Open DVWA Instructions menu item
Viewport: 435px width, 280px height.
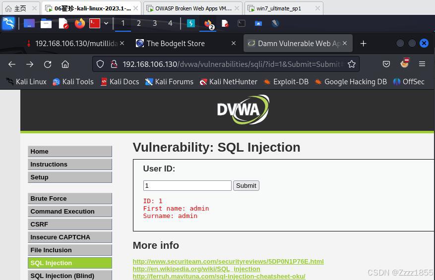[x=70, y=165]
